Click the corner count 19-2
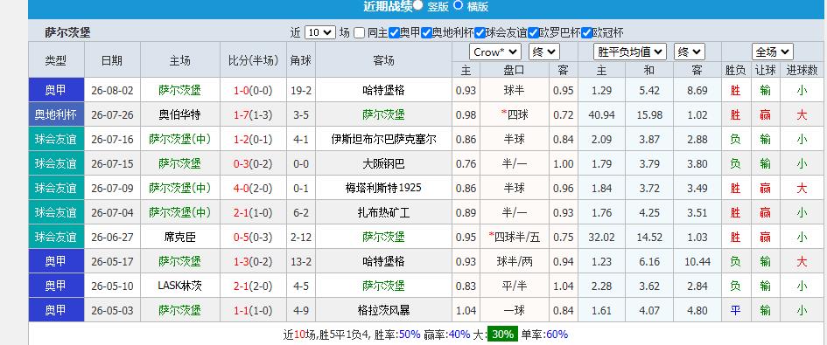827x345 pixels. (x=301, y=90)
